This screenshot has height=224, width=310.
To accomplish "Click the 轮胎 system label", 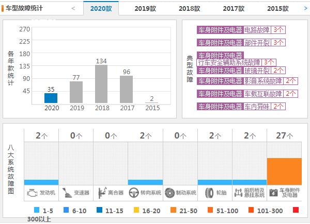I will 221,193.
